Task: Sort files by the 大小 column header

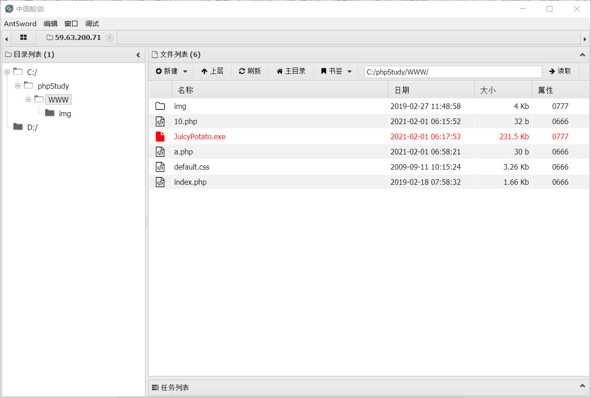Action: pos(503,90)
